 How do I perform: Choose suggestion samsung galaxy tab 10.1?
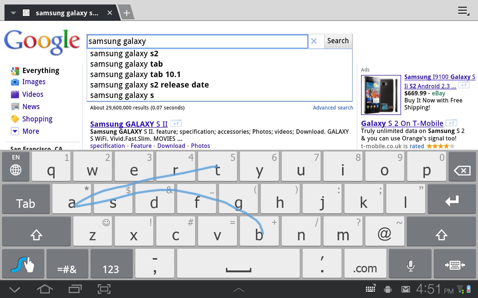tap(220, 74)
